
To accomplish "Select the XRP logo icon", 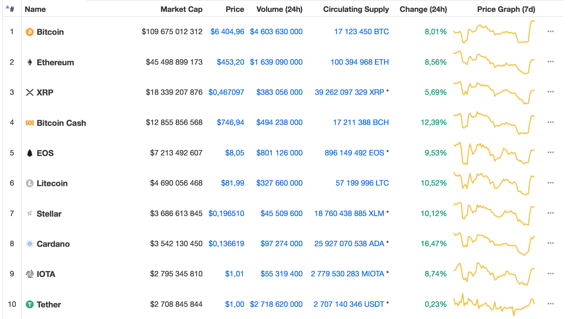I will [x=30, y=92].
